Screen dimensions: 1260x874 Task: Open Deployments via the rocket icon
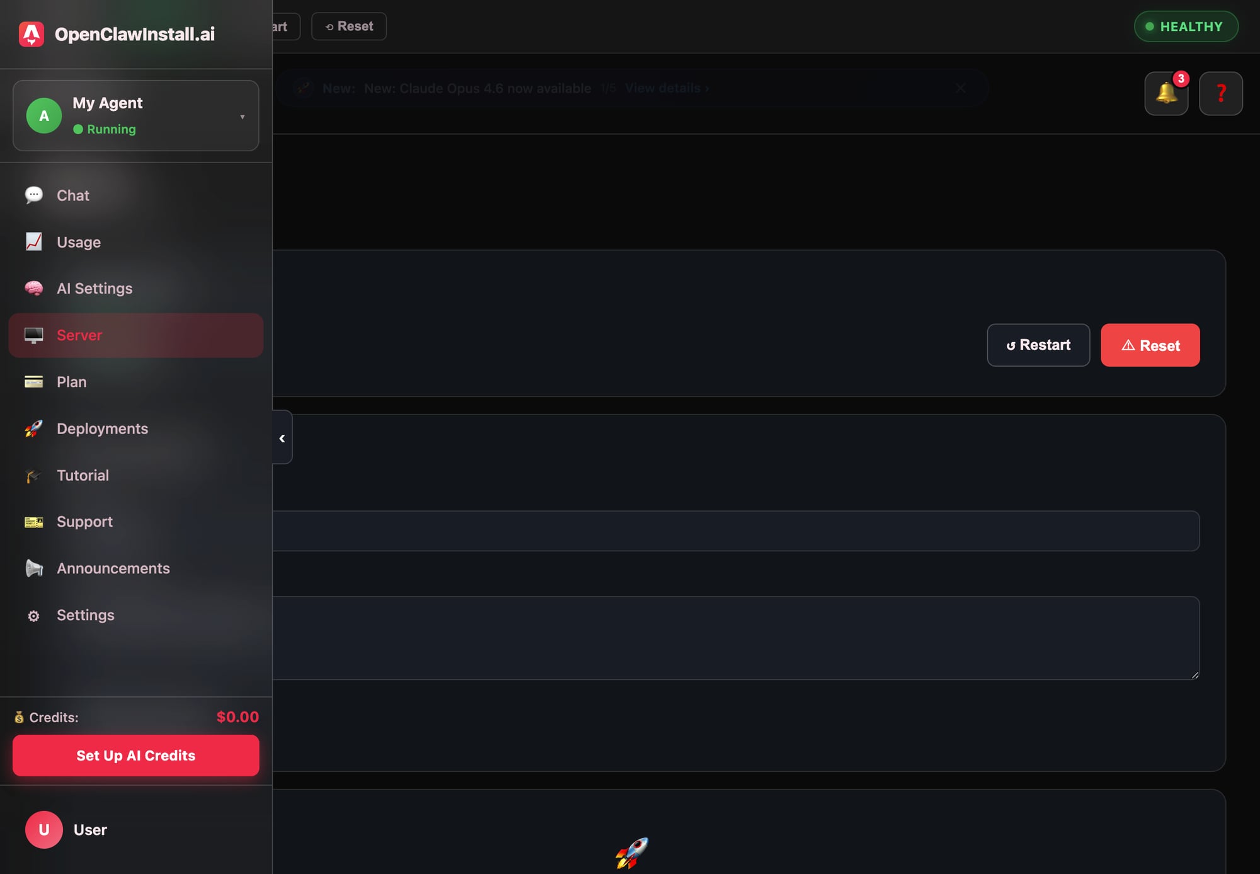pyautogui.click(x=33, y=428)
